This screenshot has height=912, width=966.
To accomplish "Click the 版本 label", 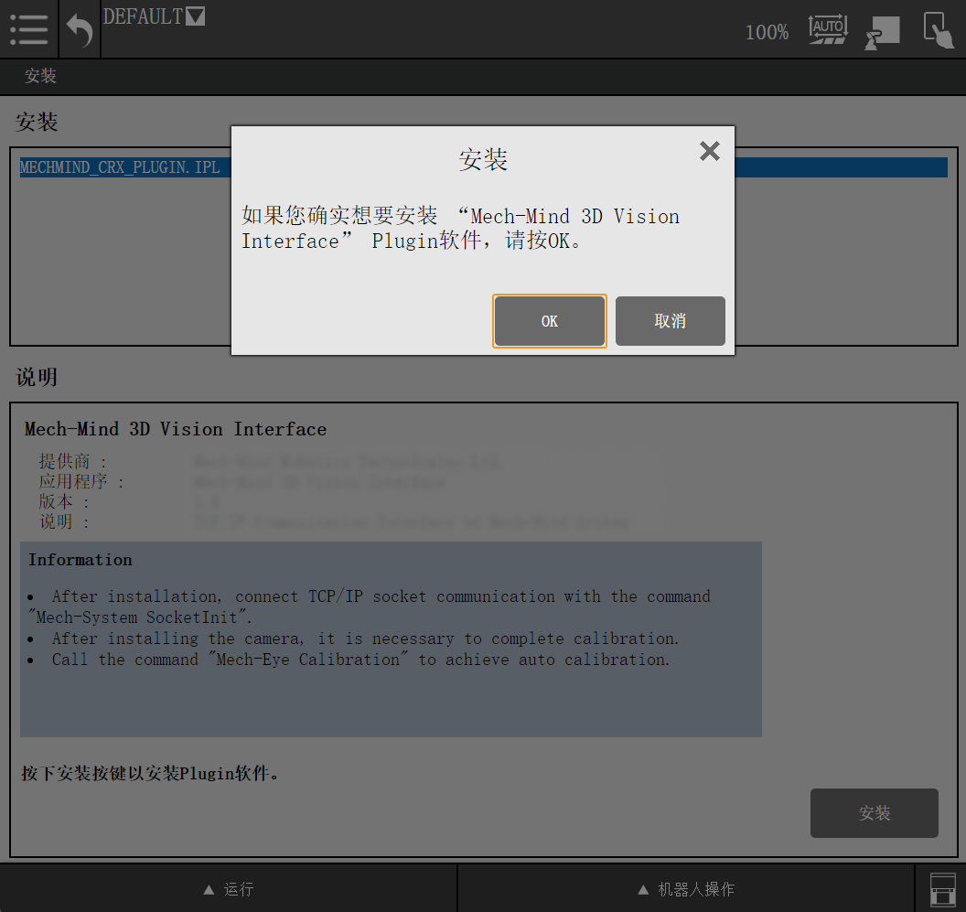I will point(64,501).
